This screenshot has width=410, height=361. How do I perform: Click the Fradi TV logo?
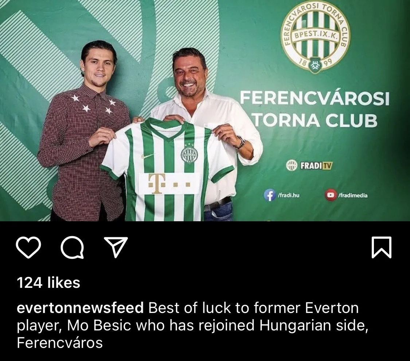point(309,166)
